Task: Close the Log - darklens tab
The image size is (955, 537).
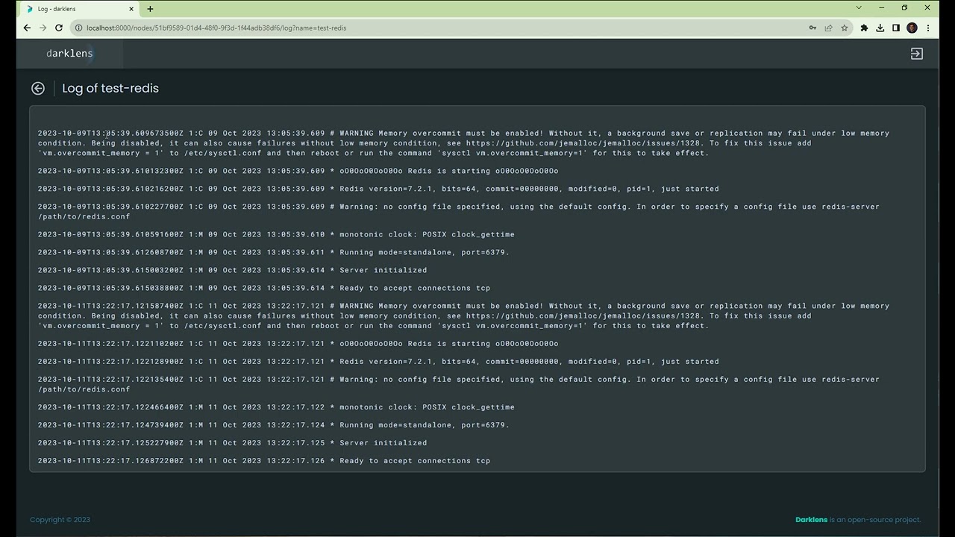Action: (132, 9)
